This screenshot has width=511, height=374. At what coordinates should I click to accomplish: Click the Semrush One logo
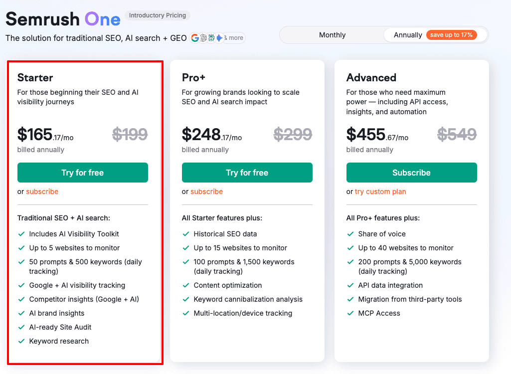pos(62,19)
